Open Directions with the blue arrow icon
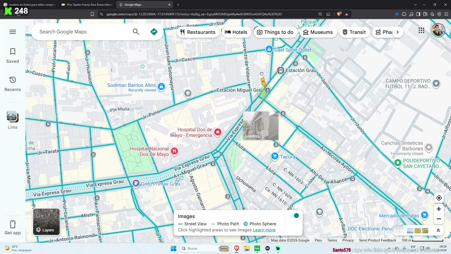The height and width of the screenshot is (254, 451). pos(154,32)
